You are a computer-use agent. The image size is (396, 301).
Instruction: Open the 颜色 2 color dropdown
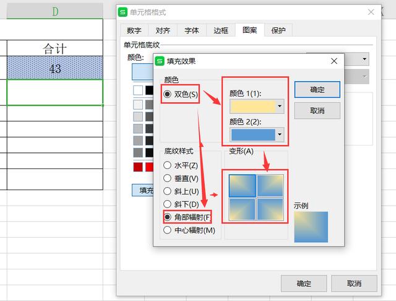280,134
